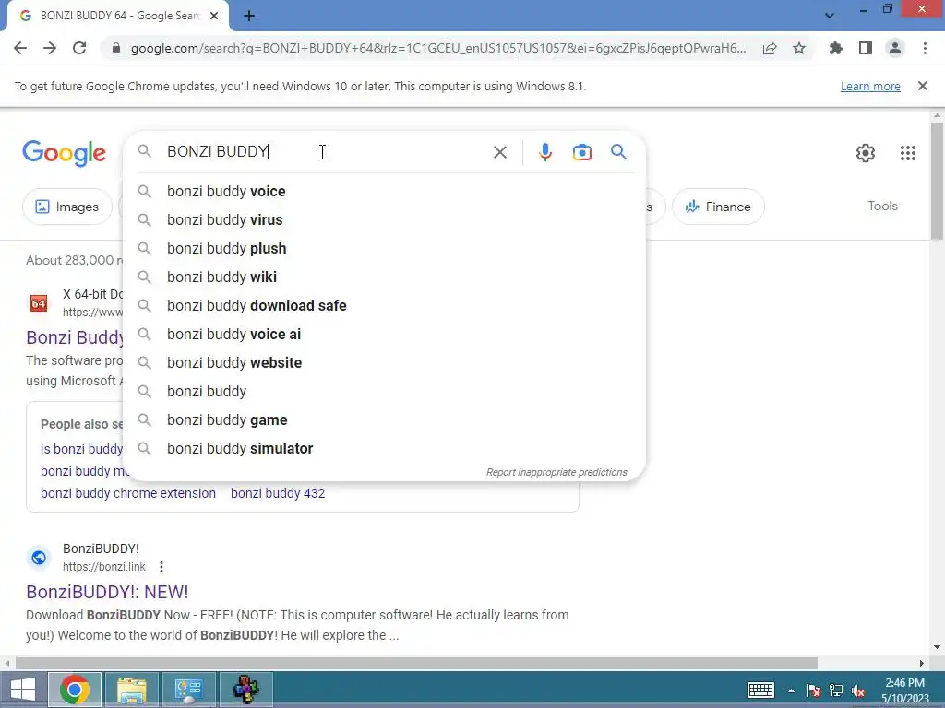The image size is (945, 708).
Task: Go back to the previous page
Action: (x=20, y=48)
